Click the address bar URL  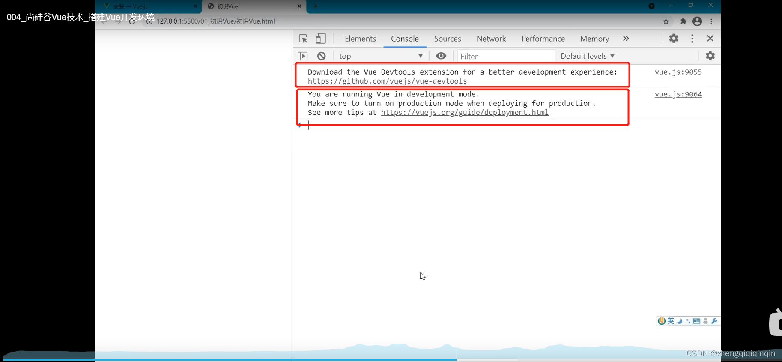tap(215, 21)
